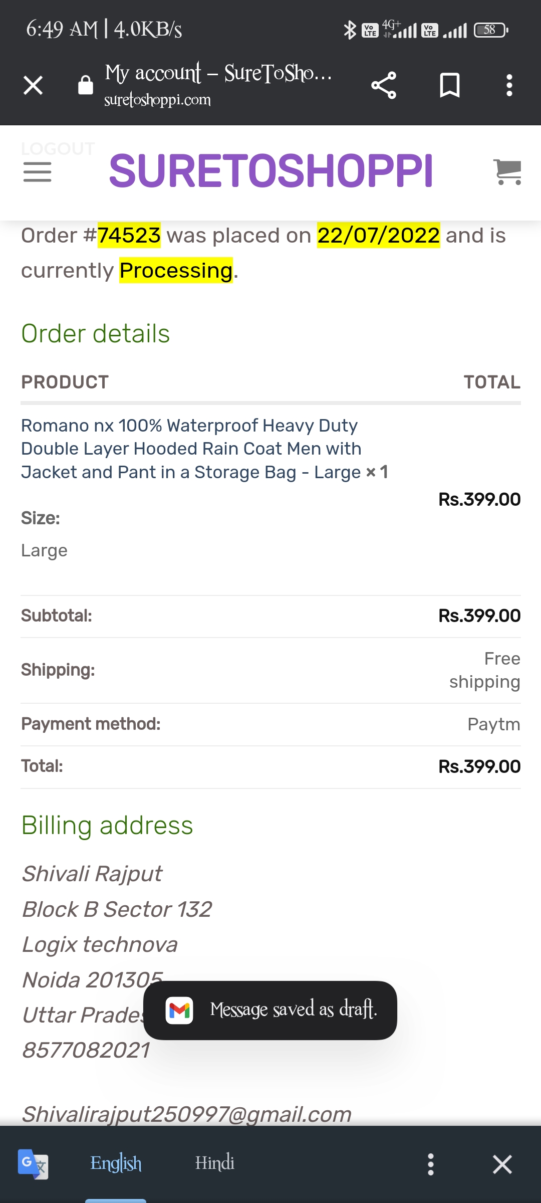Tap the 'Message saved as draft' notification

[293, 1010]
